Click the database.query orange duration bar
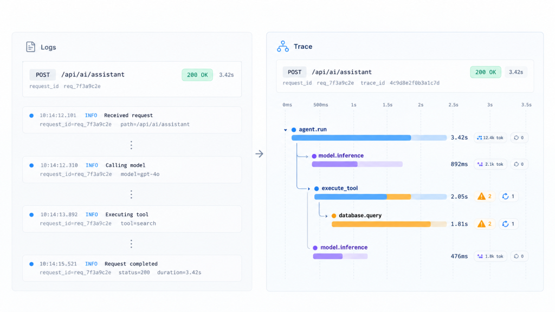555x312 pixels. [389, 224]
